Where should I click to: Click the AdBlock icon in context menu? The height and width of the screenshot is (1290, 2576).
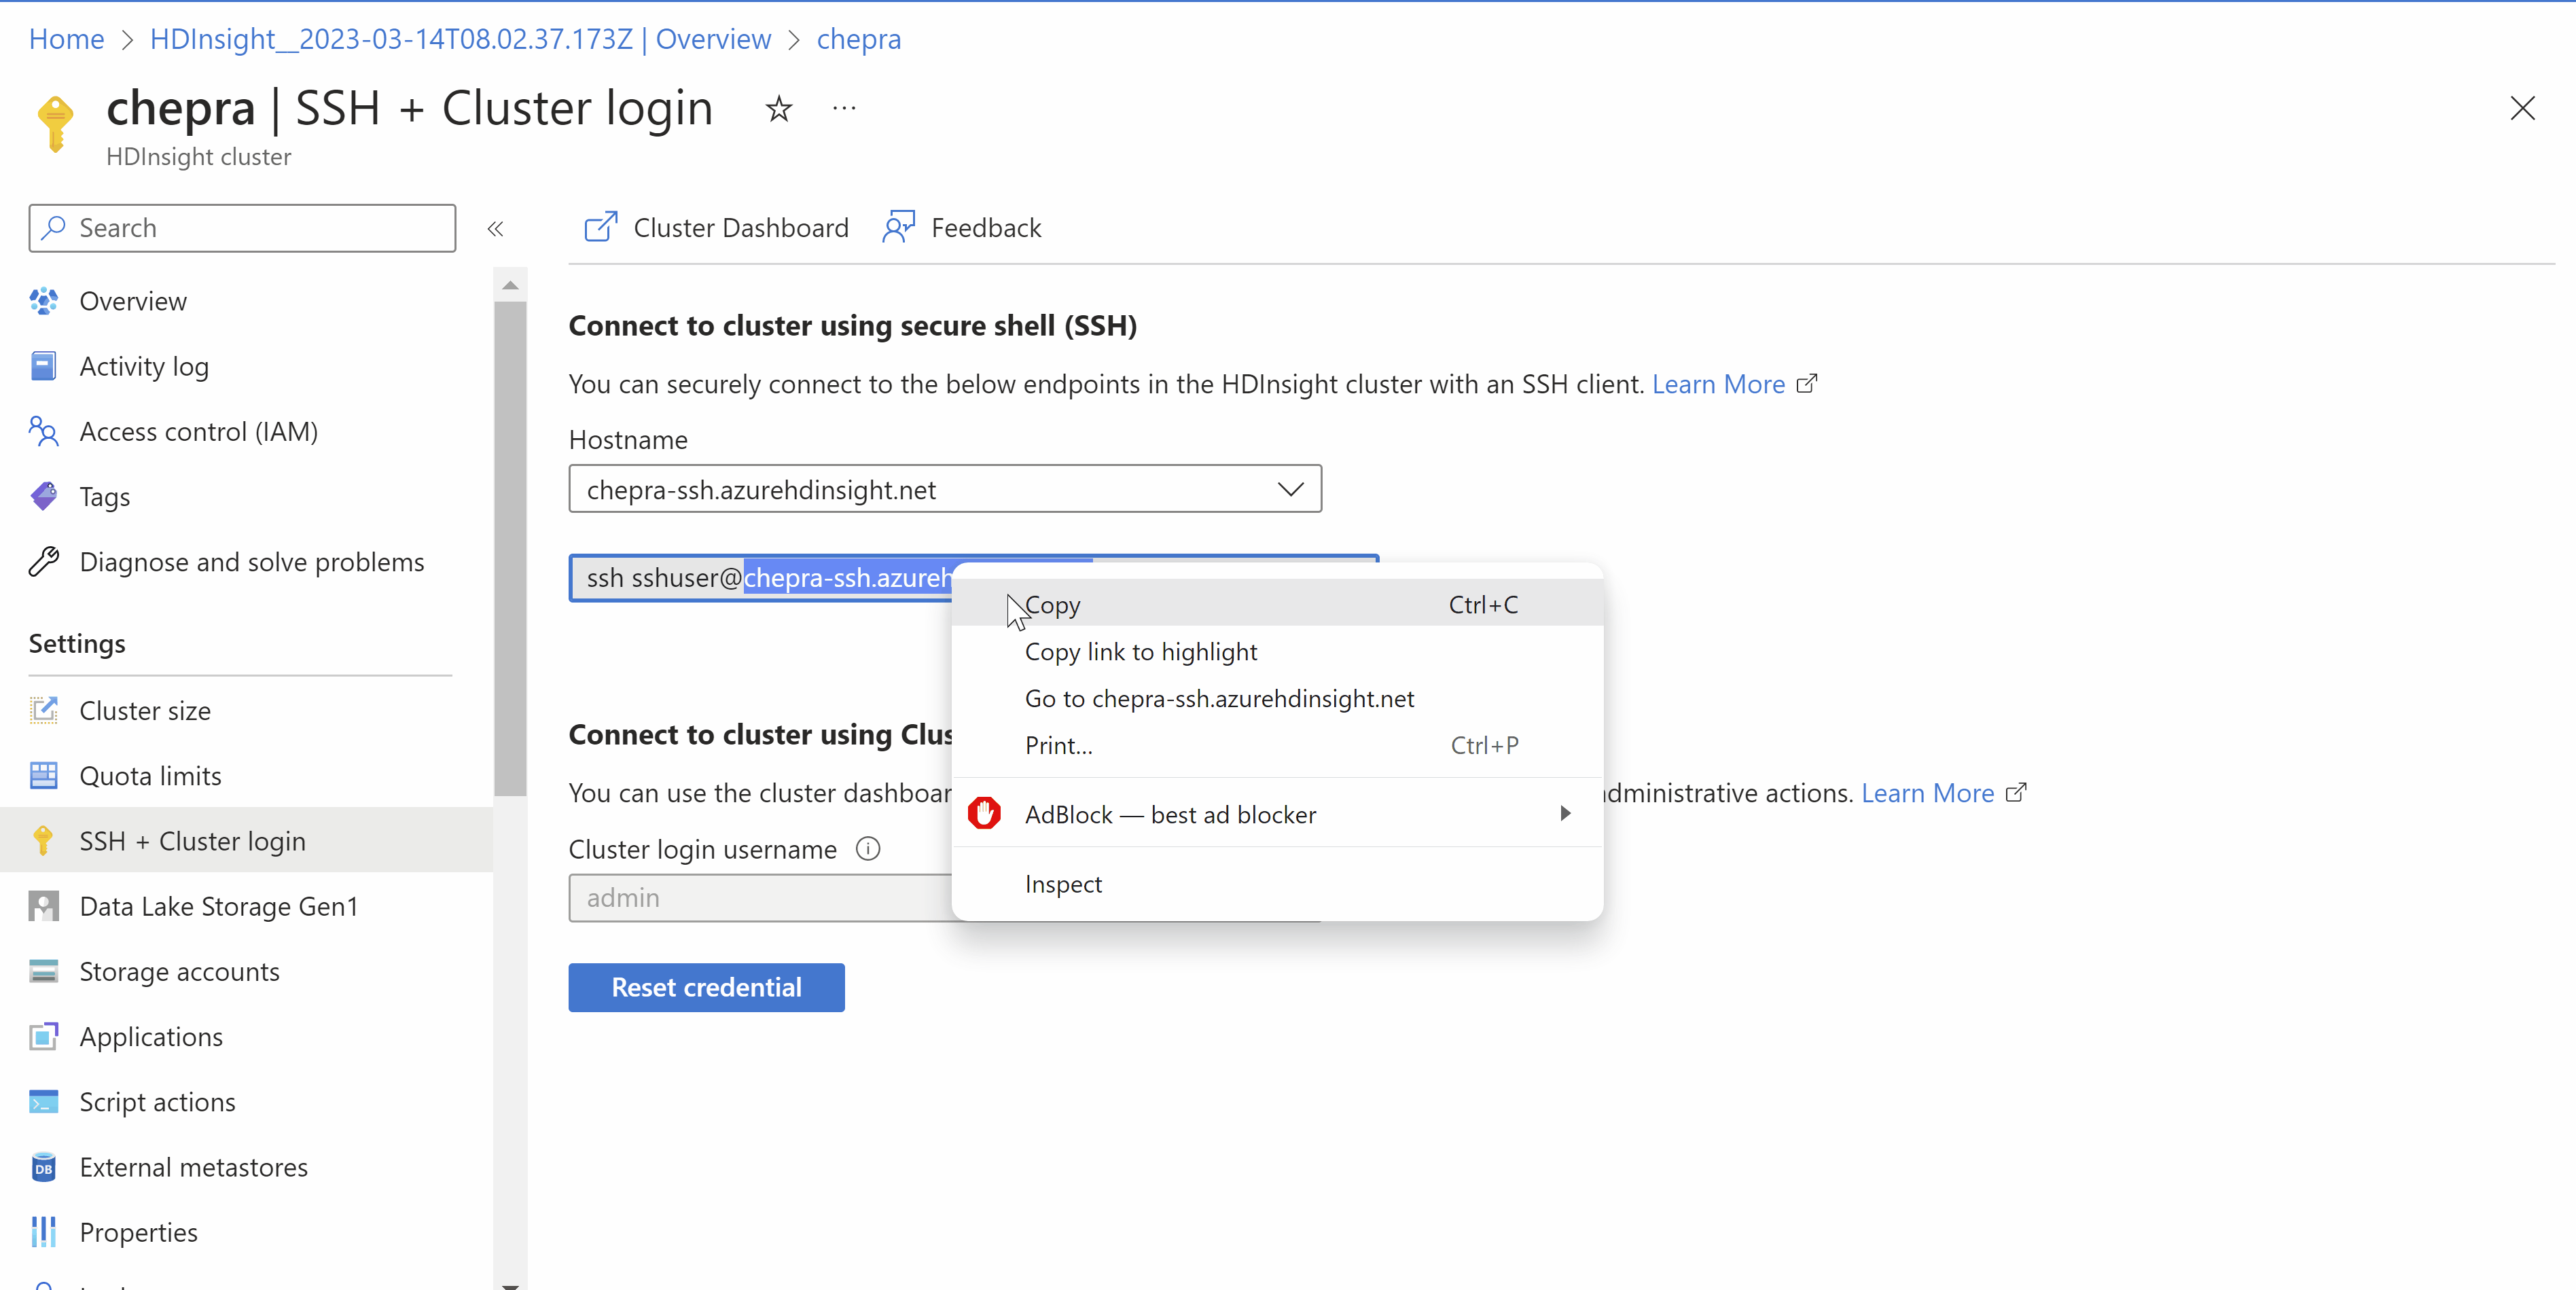point(984,814)
